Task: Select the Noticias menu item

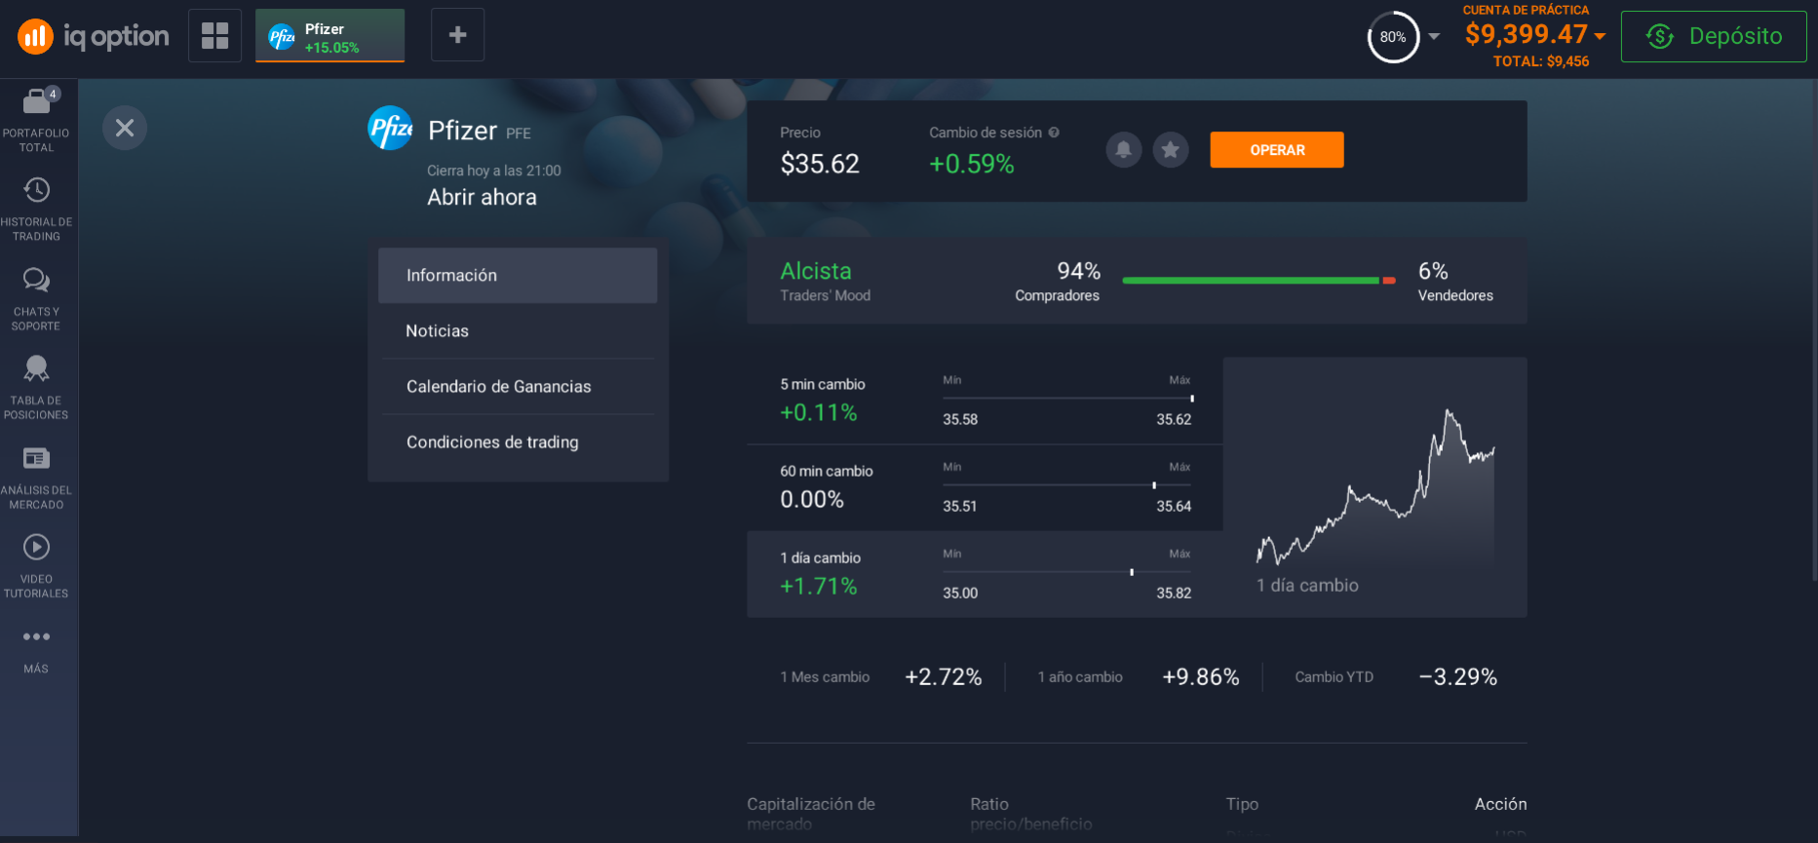Action: point(518,331)
